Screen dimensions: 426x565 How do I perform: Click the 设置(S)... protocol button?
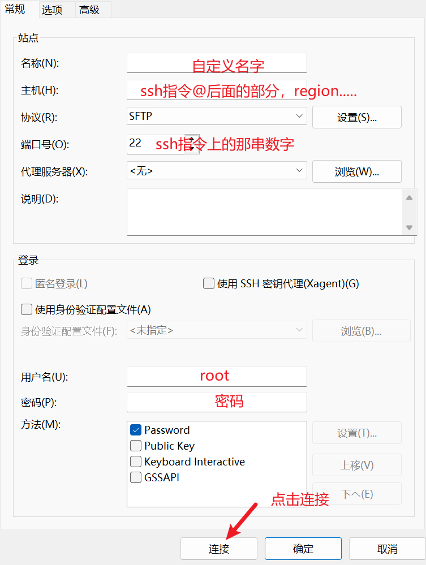click(x=357, y=117)
